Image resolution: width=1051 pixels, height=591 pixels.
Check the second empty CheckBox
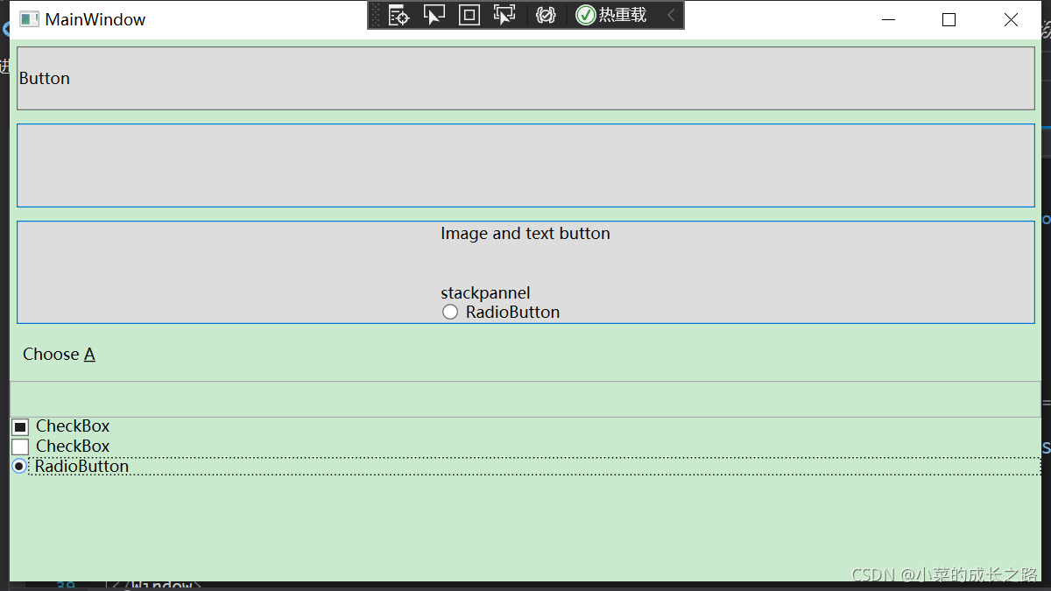[x=19, y=447]
